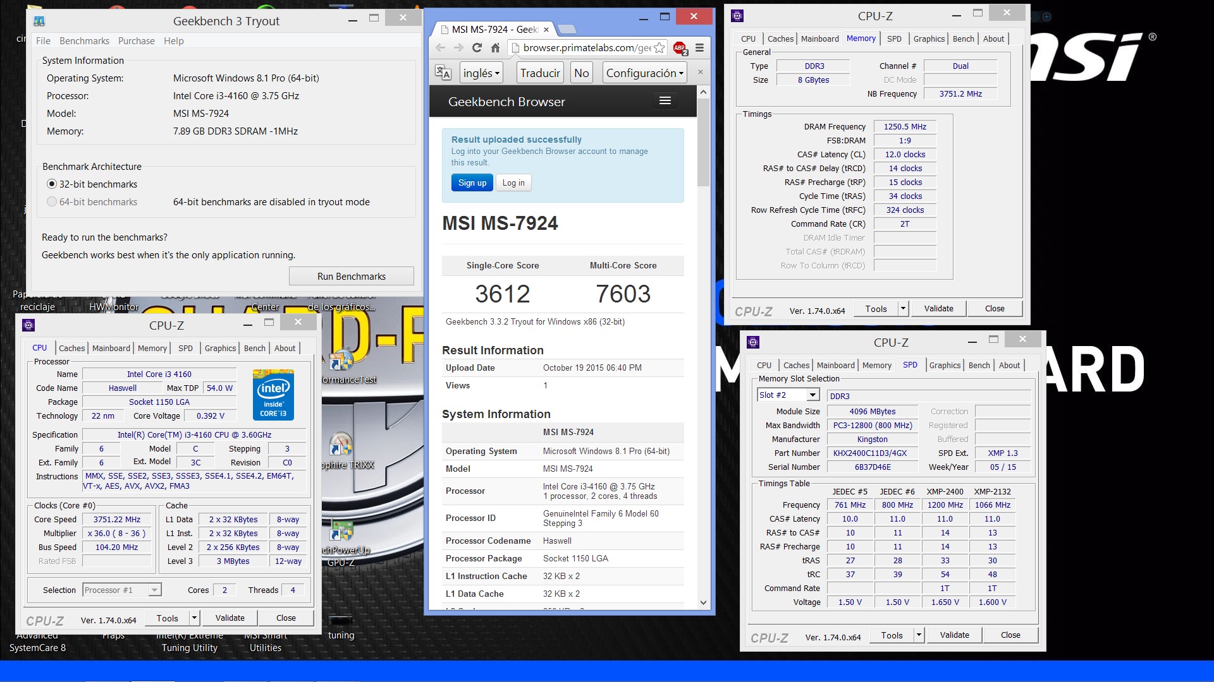The image size is (1214, 682).
Task: Click Chrome back arrow icon
Action: coord(441,48)
